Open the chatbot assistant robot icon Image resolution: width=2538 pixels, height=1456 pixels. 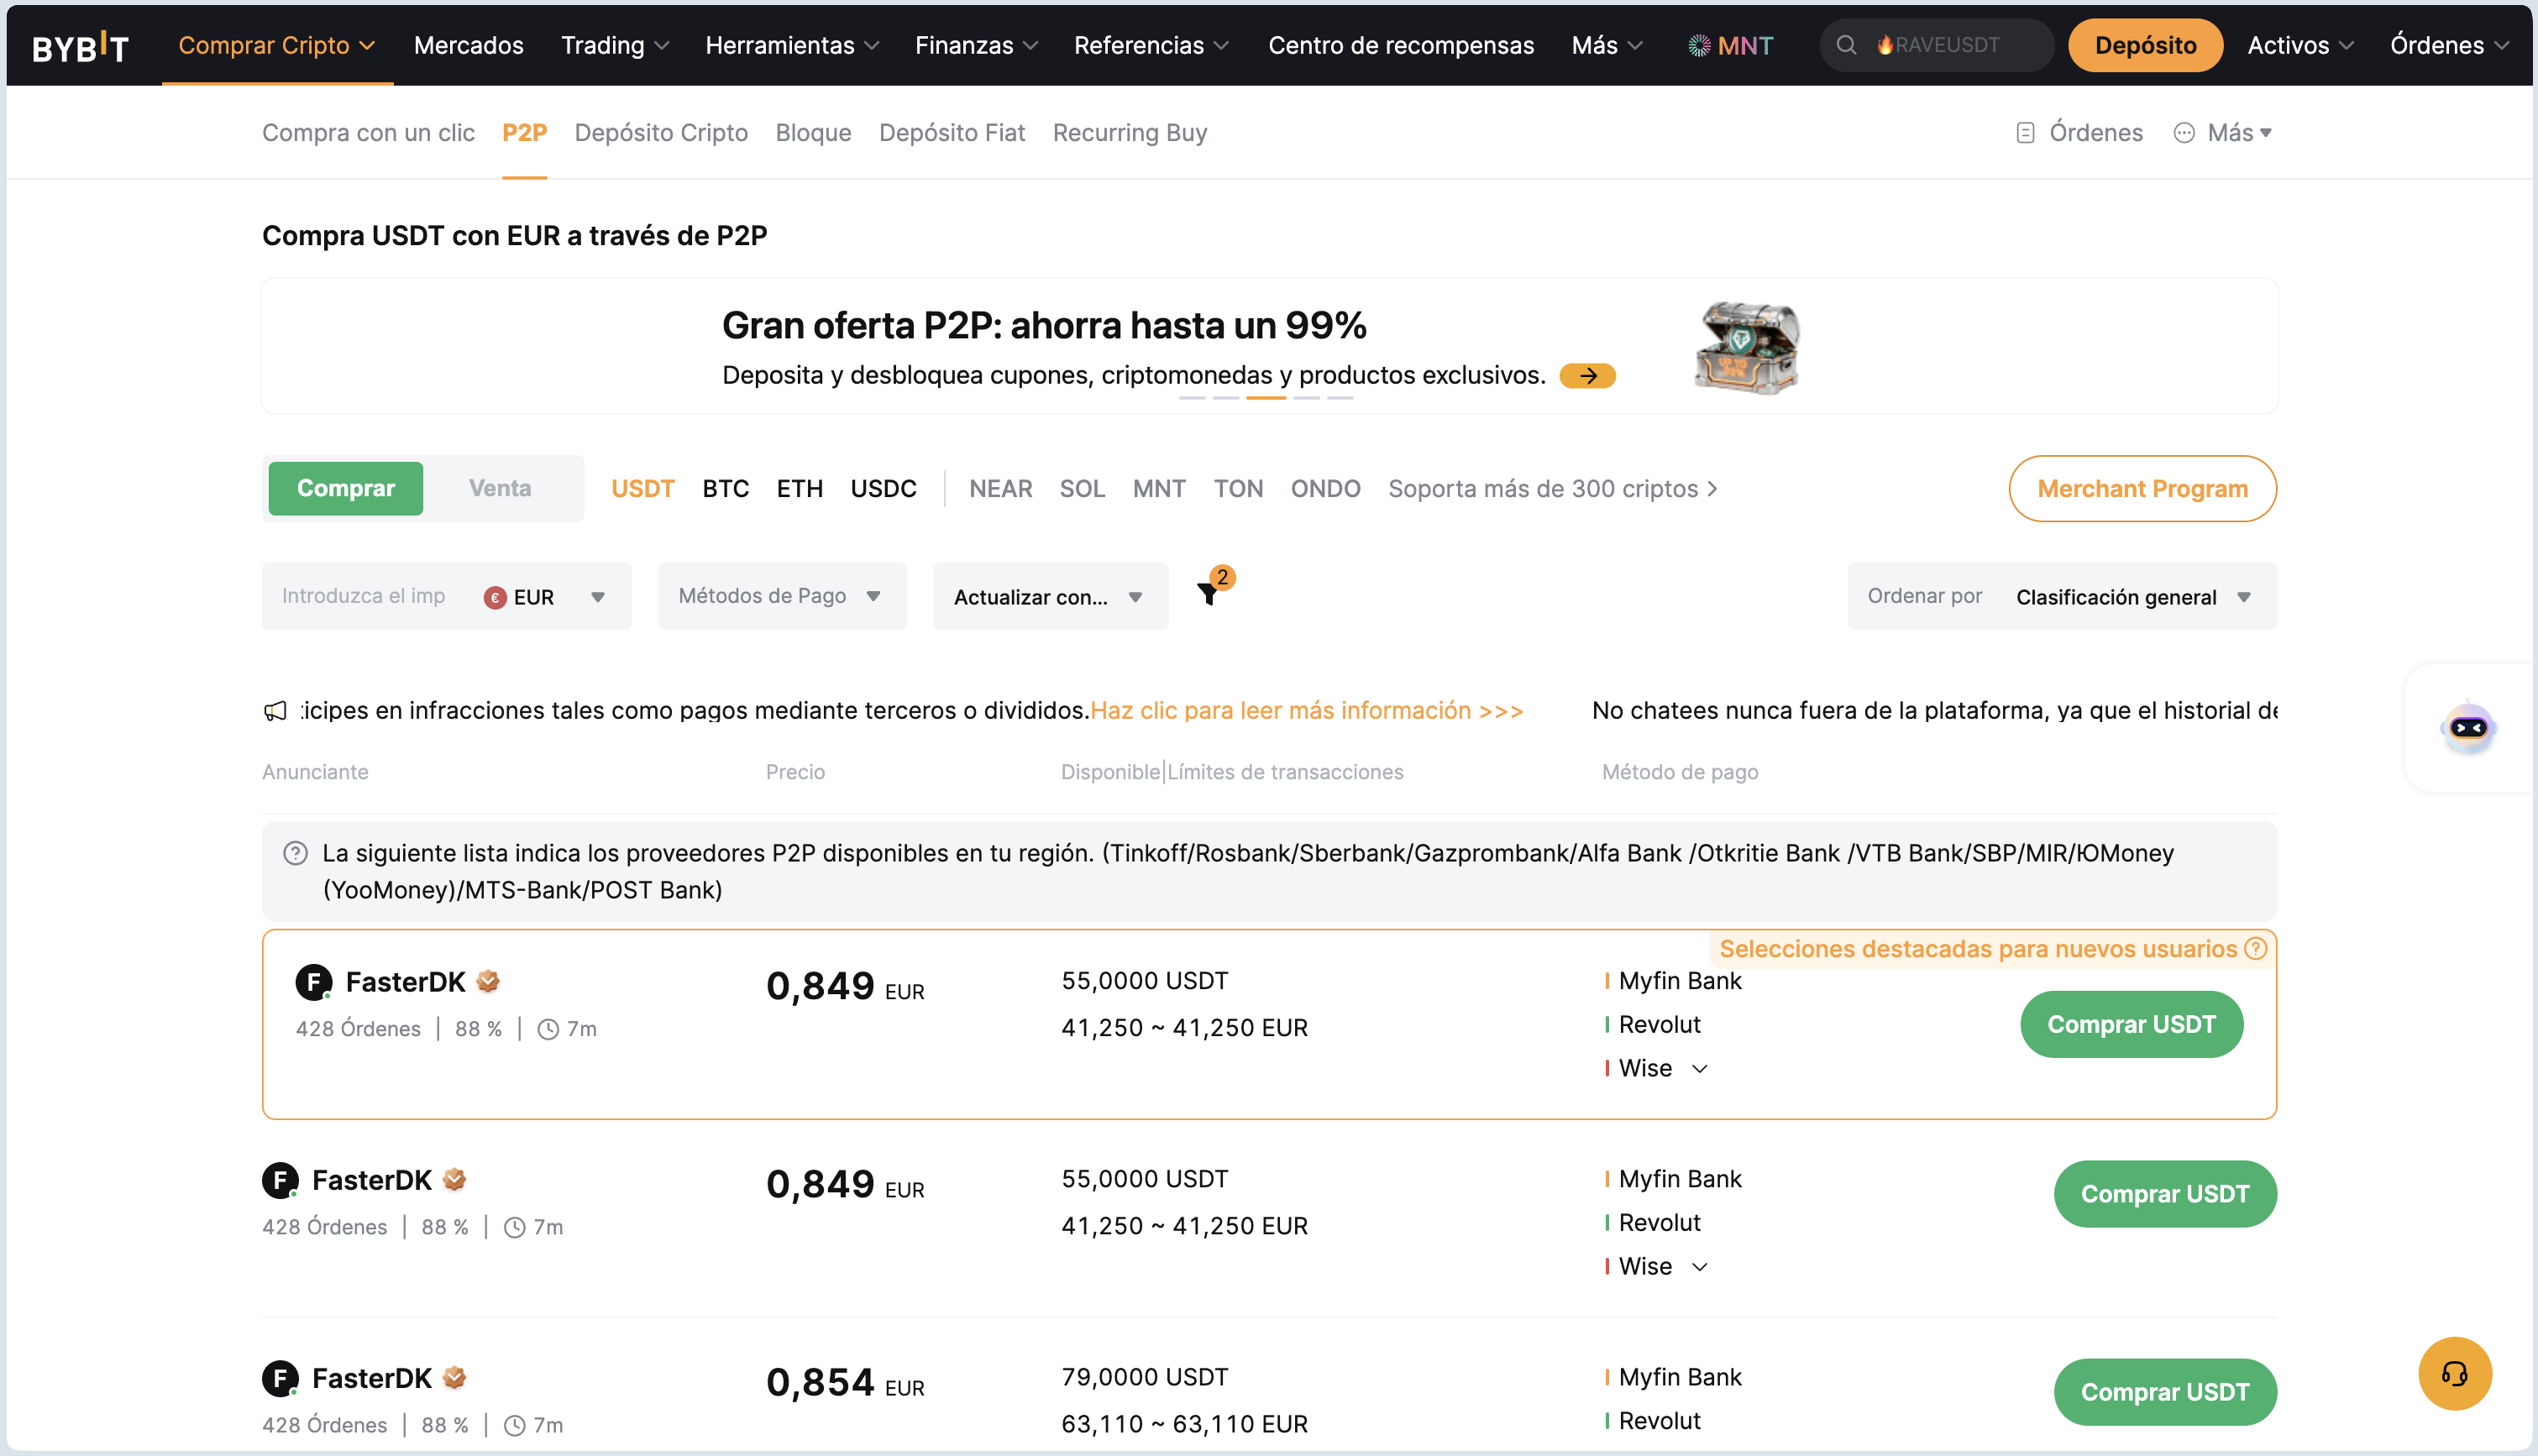coord(2468,728)
